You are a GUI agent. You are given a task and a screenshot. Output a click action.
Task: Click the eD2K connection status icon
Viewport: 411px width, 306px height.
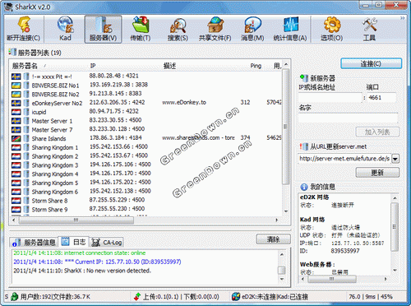tap(236, 297)
